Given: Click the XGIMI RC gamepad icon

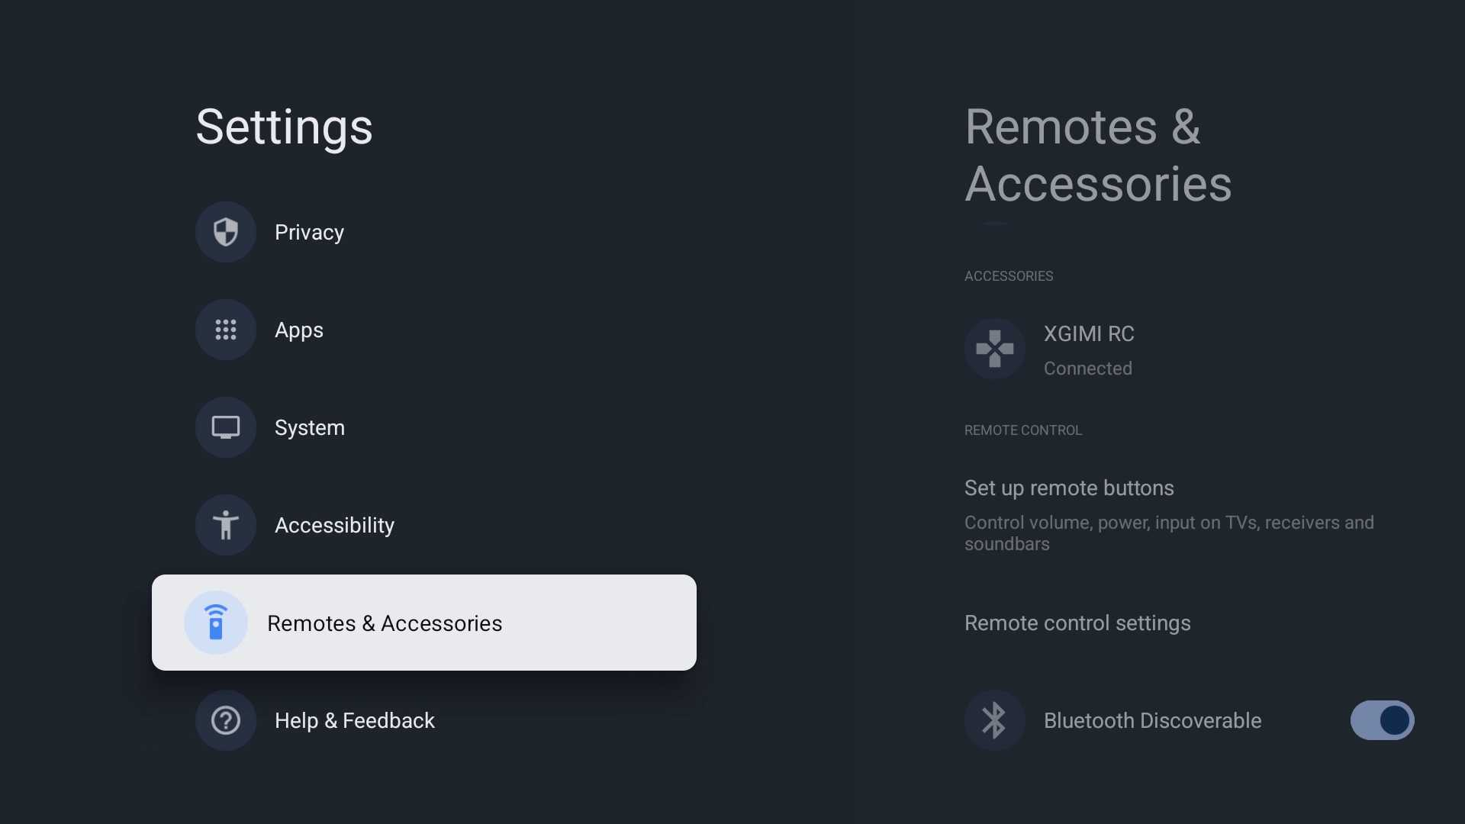Looking at the screenshot, I should click(x=995, y=349).
